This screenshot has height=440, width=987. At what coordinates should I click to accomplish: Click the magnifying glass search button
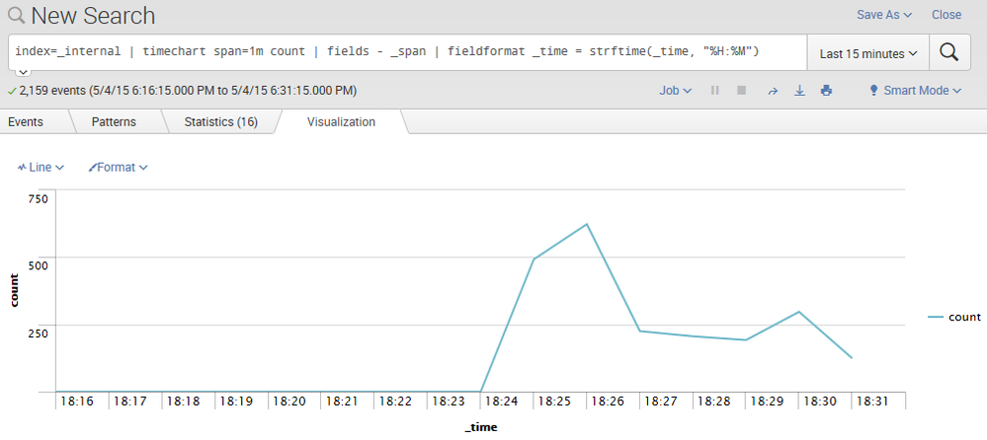[x=949, y=53]
